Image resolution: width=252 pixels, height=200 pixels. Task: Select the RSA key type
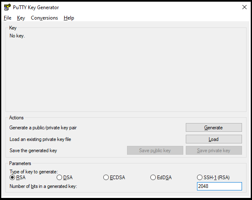click(12, 178)
